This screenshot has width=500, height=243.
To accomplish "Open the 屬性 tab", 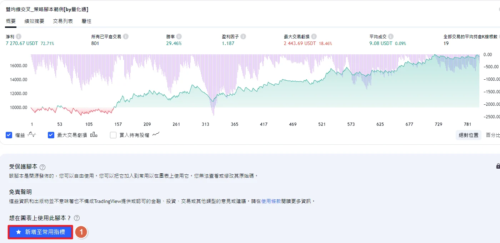I will tap(86, 21).
